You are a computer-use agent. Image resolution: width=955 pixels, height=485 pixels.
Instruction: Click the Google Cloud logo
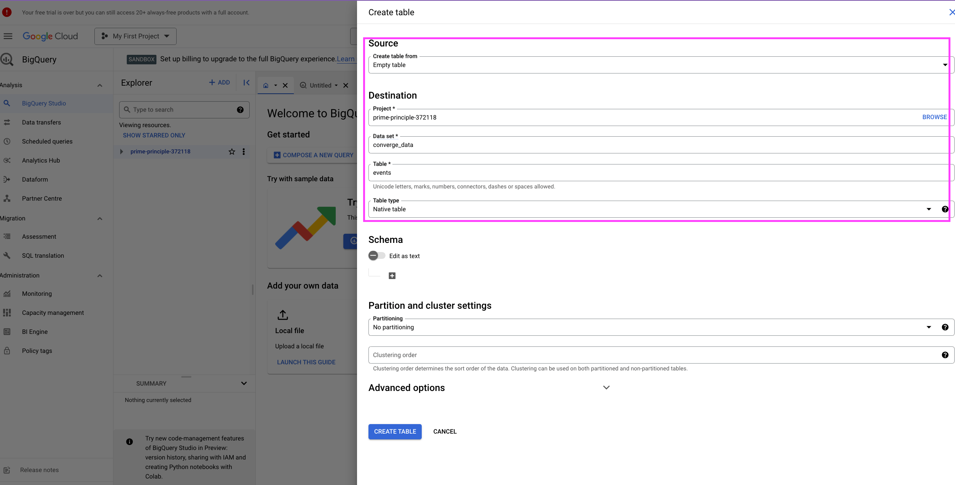tap(50, 36)
